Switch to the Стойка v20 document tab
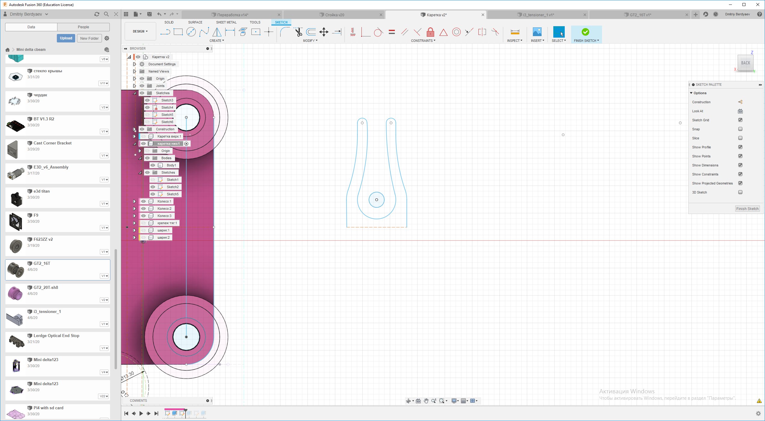This screenshot has width=765, height=421. (334, 15)
